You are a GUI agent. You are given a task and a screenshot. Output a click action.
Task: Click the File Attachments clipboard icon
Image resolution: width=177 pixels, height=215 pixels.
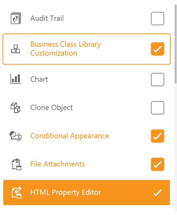(16, 164)
